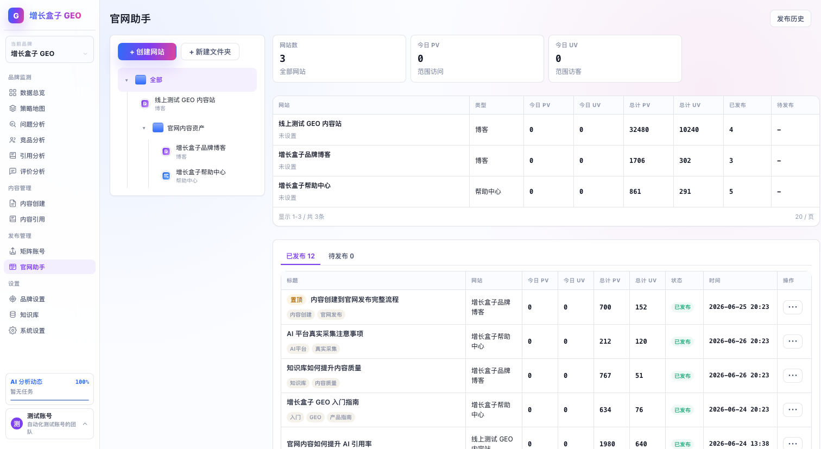Click the 增长盒子品牌博客 tree icon

(166, 151)
